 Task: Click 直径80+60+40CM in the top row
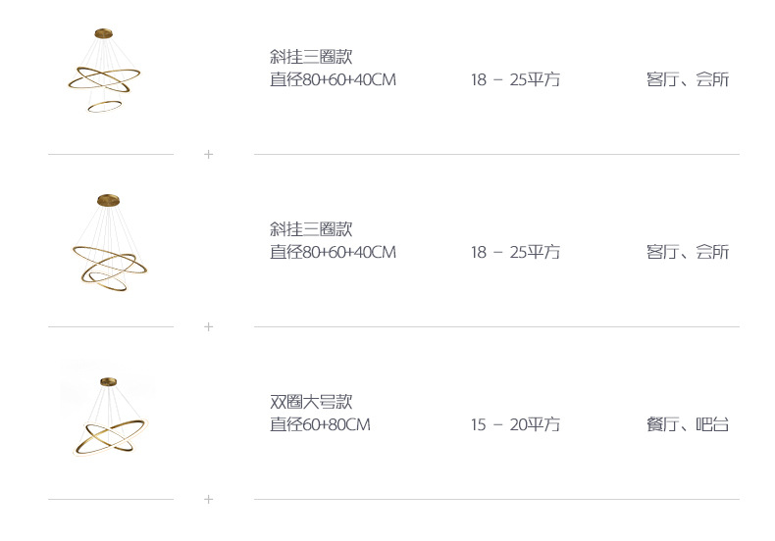pos(333,79)
